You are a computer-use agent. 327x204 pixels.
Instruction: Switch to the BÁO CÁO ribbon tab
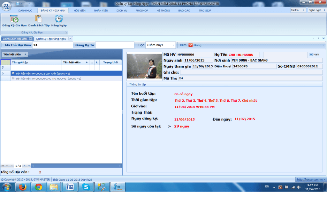coord(184,11)
